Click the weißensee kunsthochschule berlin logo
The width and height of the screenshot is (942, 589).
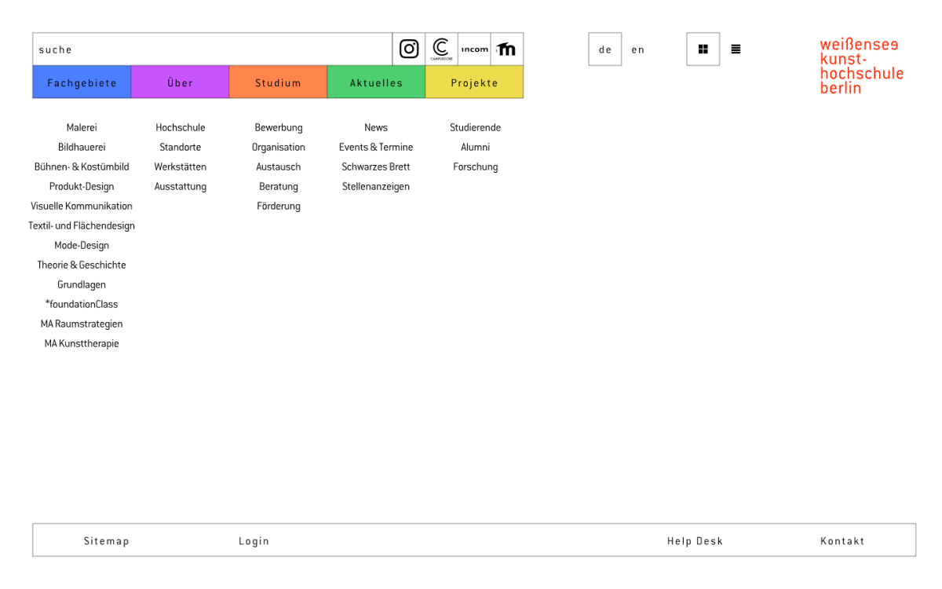pyautogui.click(x=861, y=66)
